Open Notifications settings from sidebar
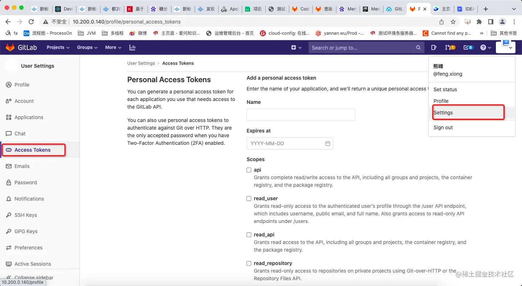The image size is (522, 286). (29, 198)
